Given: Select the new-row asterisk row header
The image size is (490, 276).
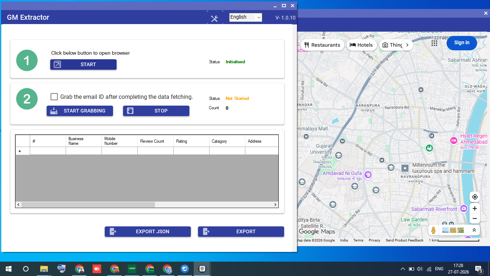Looking at the screenshot, I should coord(23,151).
